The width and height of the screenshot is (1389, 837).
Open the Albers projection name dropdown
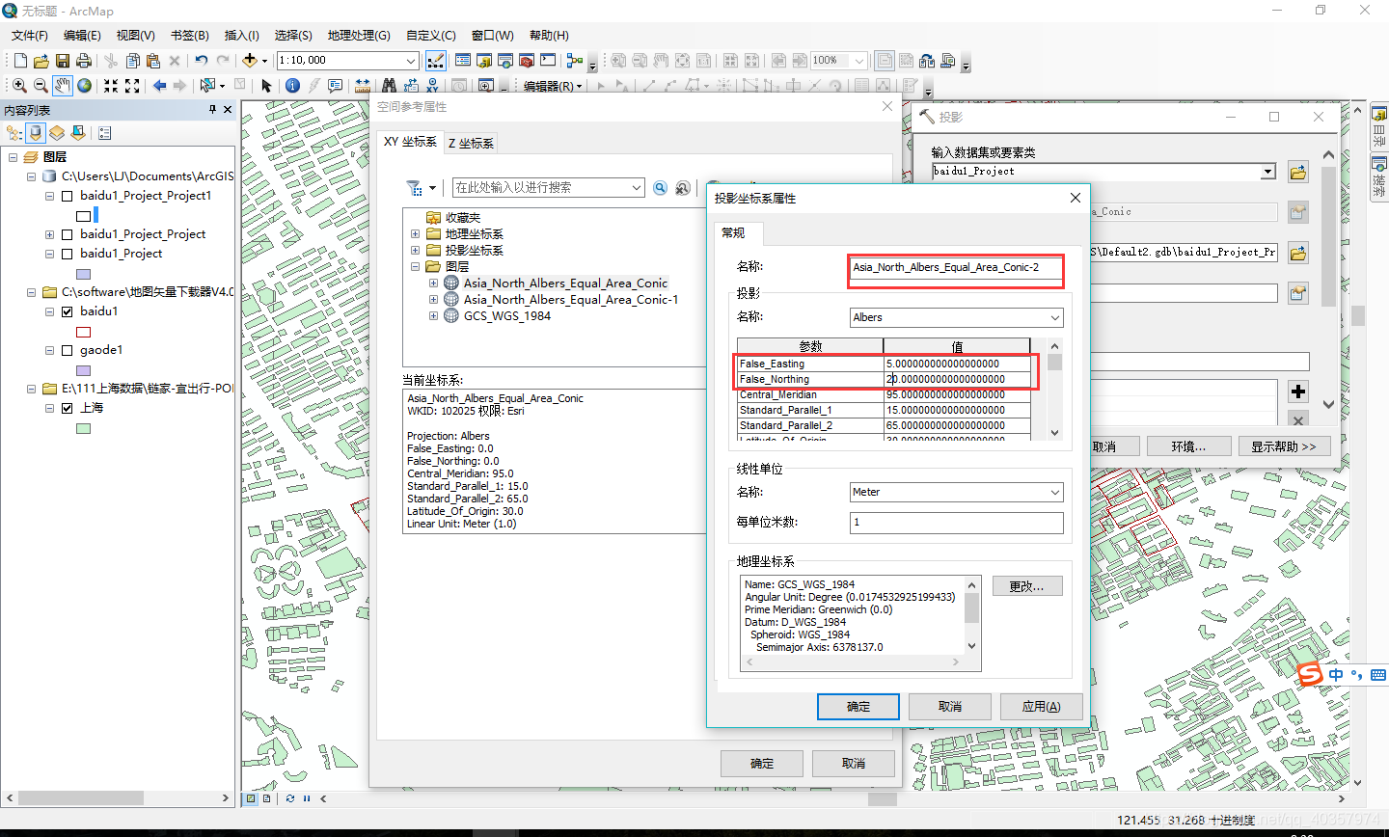click(1055, 317)
